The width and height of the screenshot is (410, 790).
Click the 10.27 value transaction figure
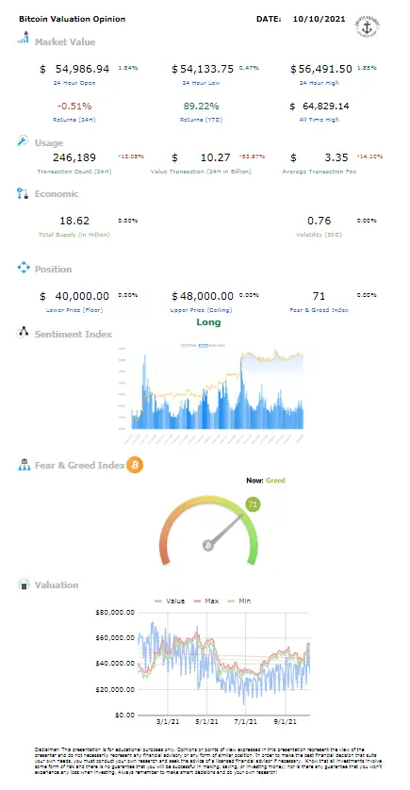(x=216, y=157)
